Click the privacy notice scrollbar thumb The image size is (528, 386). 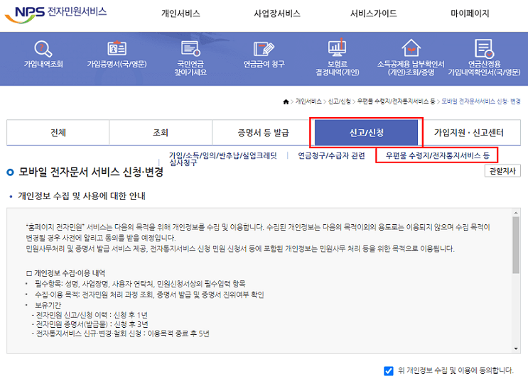tap(516, 245)
